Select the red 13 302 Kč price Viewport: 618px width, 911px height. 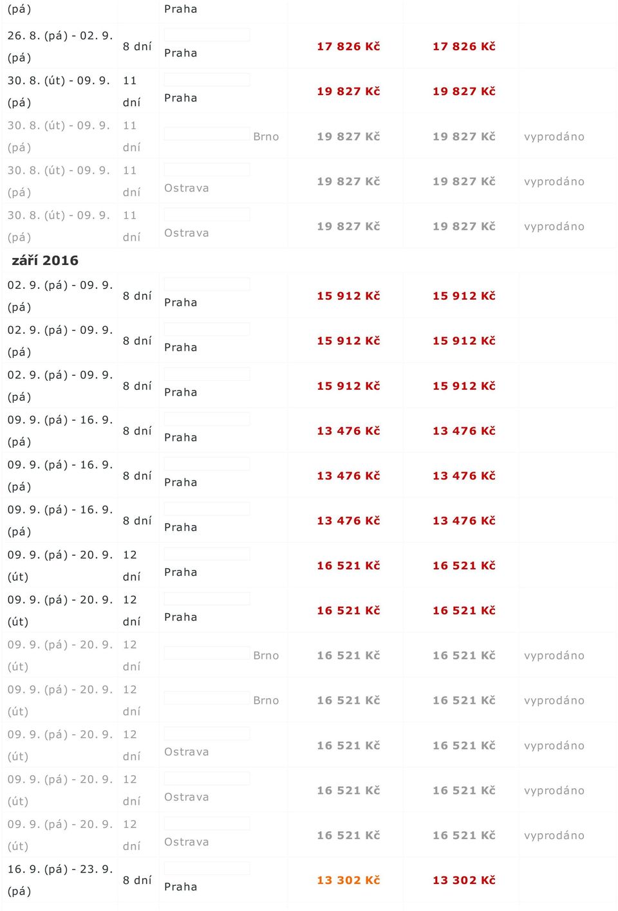(x=464, y=880)
